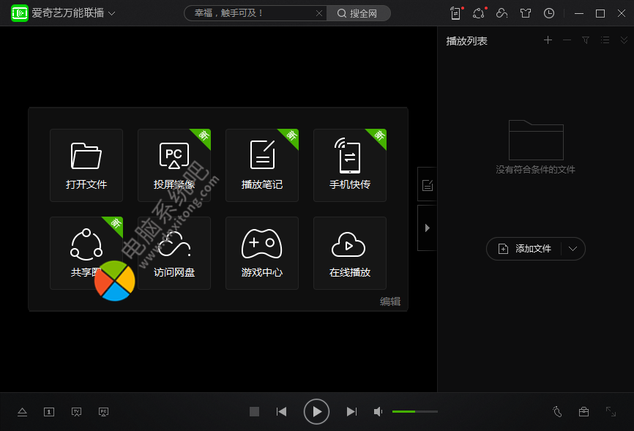The image size is (634, 431).
Task: Expand the playlist double-chevron menu
Action: tap(624, 40)
